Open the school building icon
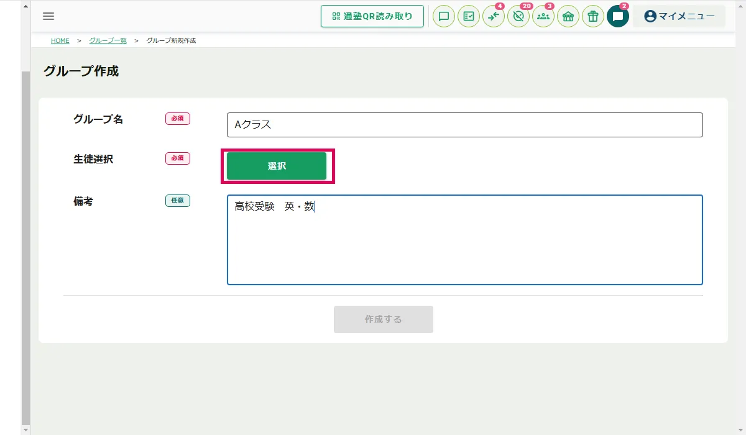Screen dimensions: 746x435 coord(568,17)
